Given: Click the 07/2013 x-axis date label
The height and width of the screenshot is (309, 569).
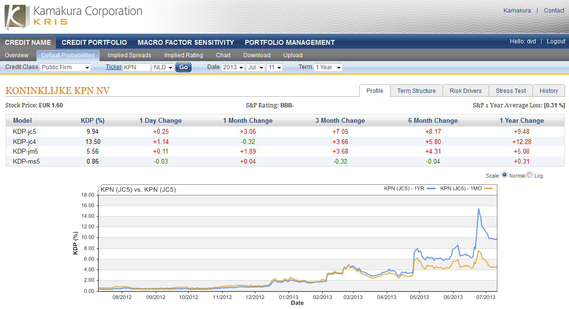Looking at the screenshot, I should tap(485, 297).
